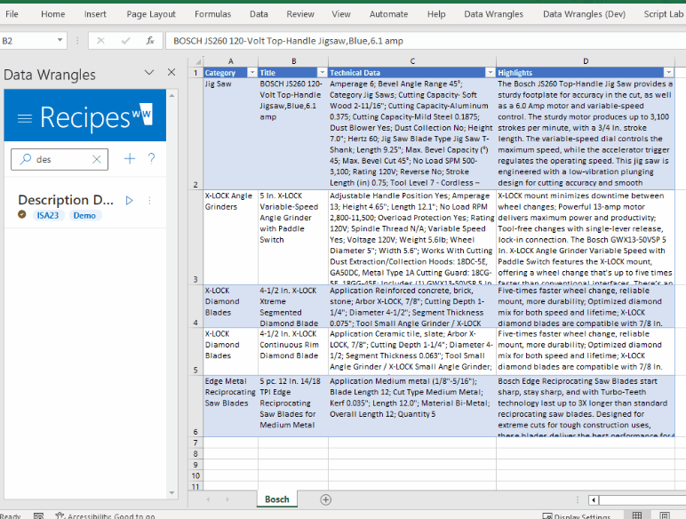
Task: Open the Data Wrangles (Dev) tab
Action: [x=584, y=14]
